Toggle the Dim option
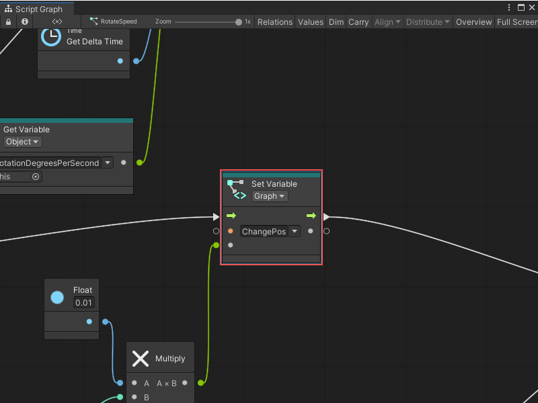 point(336,21)
